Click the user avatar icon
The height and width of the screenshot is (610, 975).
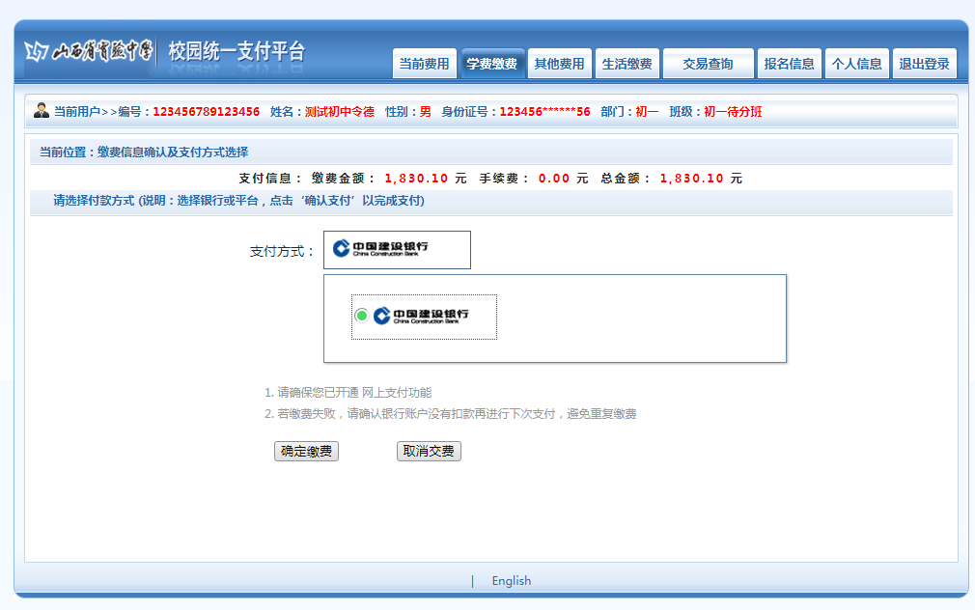pyautogui.click(x=41, y=111)
